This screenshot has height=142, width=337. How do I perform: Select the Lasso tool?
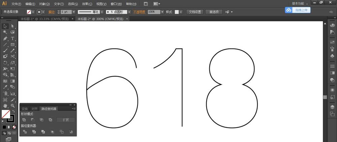click(x=12, y=32)
